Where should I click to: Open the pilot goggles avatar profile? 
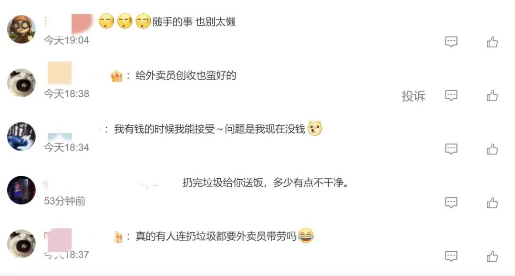(21, 29)
